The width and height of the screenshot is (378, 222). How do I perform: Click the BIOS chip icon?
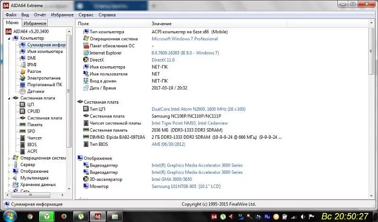[x=22, y=145]
